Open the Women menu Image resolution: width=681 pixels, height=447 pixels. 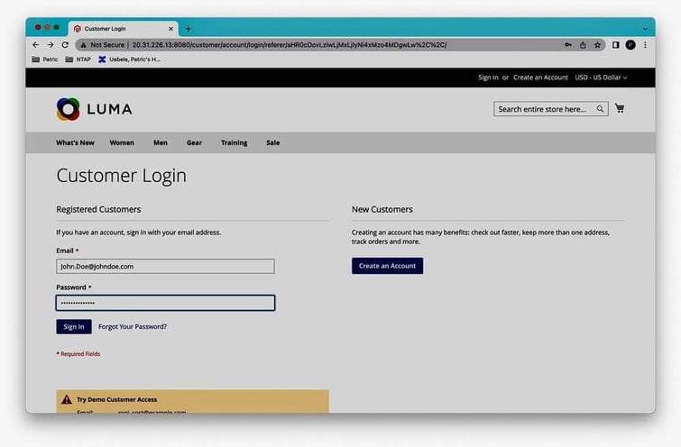[x=122, y=142]
